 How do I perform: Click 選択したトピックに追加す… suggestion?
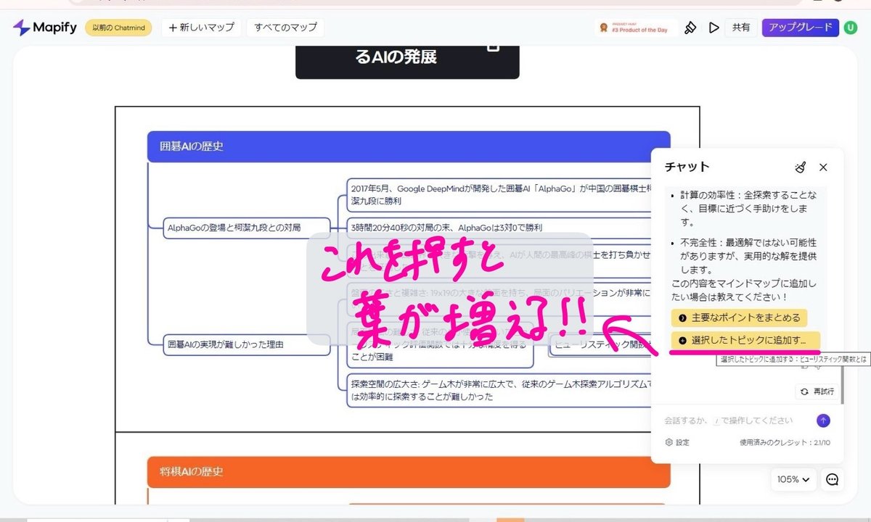click(745, 340)
